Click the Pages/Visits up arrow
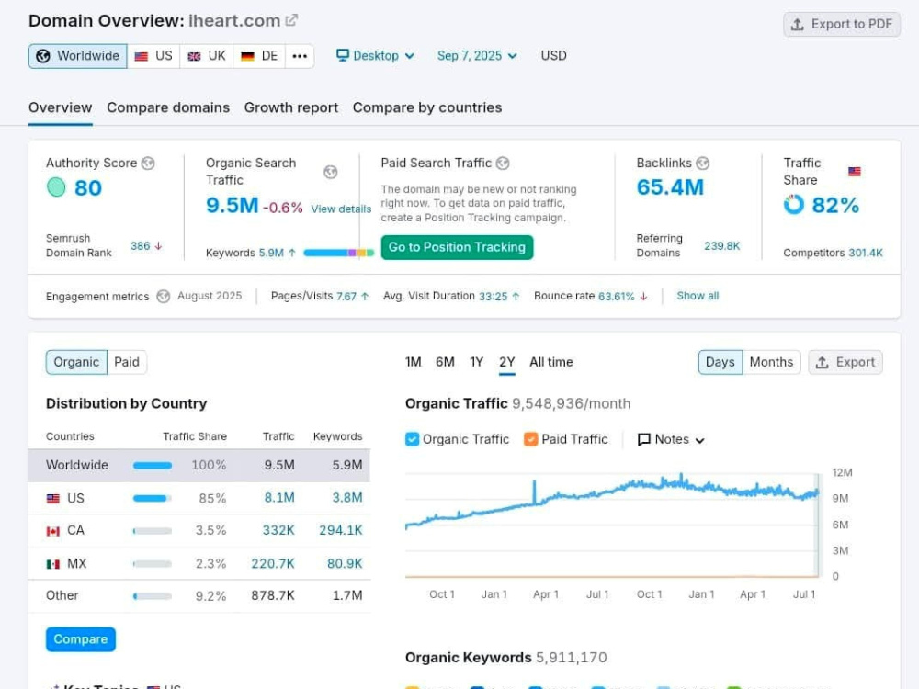 coord(365,297)
